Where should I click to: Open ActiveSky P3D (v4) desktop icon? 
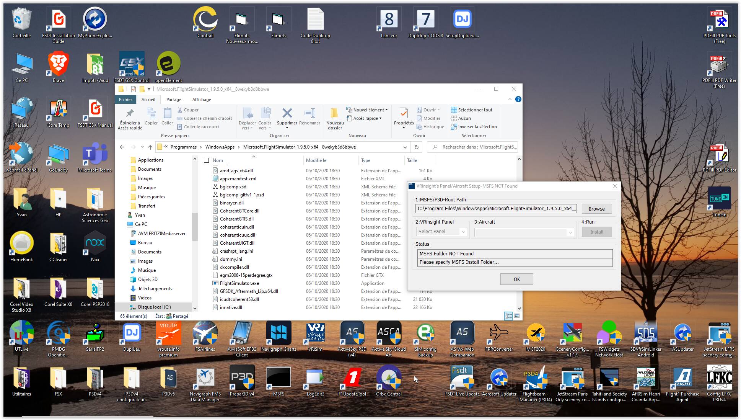(x=352, y=339)
